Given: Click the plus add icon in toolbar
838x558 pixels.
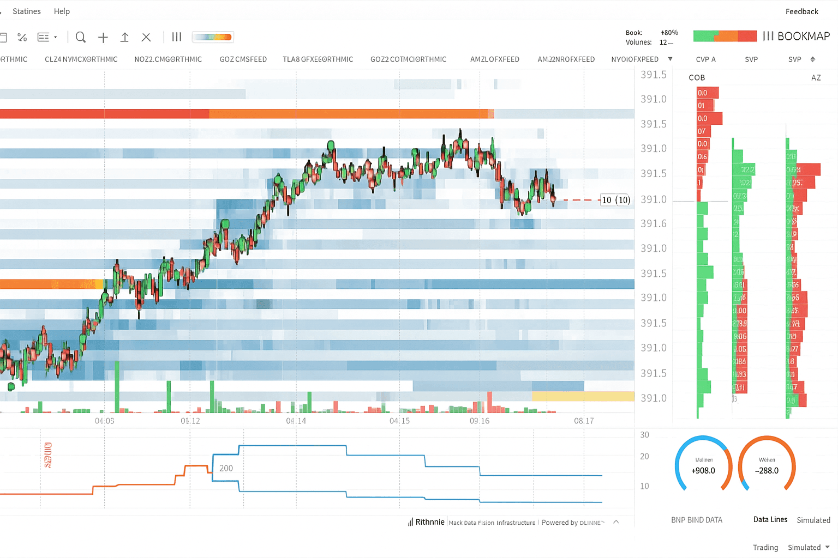Looking at the screenshot, I should click(x=103, y=37).
